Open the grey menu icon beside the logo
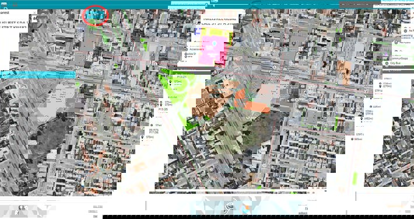Screen dimensions: 414x219 (15, 5)
